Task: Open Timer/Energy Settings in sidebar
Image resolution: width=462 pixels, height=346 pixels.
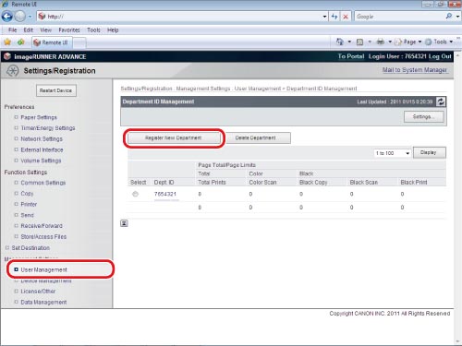Action: click(48, 128)
